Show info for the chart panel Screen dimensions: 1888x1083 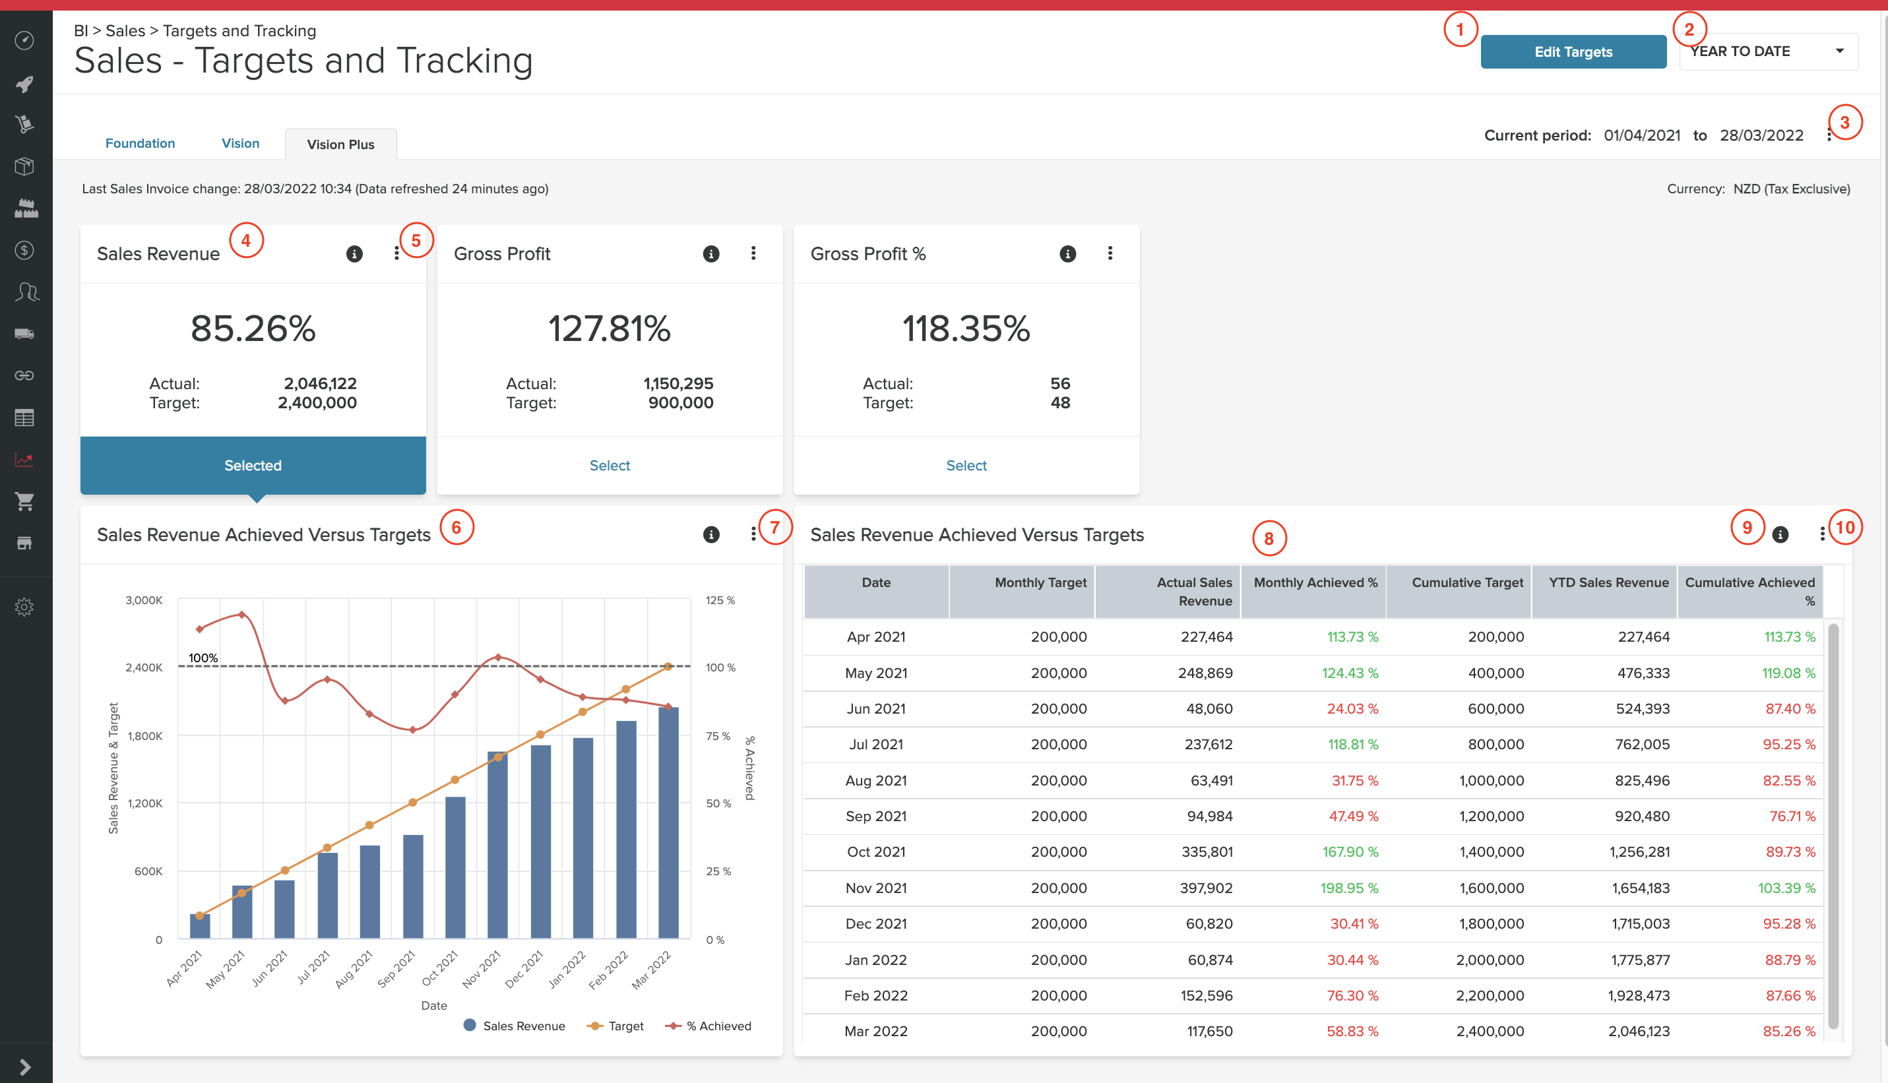click(711, 535)
